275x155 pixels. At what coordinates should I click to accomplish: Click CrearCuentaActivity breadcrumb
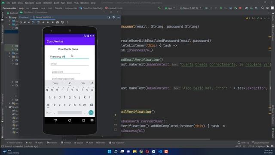[x=91, y=8]
